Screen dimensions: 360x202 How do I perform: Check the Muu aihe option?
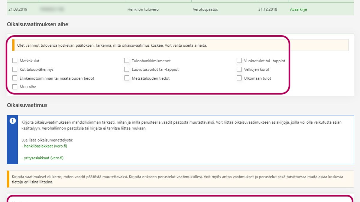(x=15, y=87)
